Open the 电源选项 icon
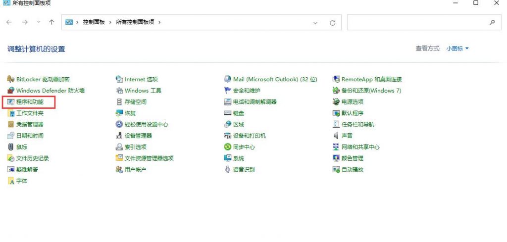507x242 pixels. point(336,102)
